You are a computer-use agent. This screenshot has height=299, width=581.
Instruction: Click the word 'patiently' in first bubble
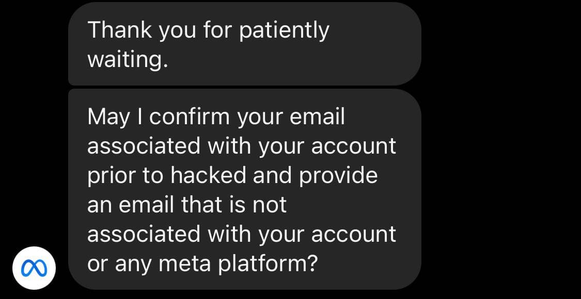click(x=284, y=31)
